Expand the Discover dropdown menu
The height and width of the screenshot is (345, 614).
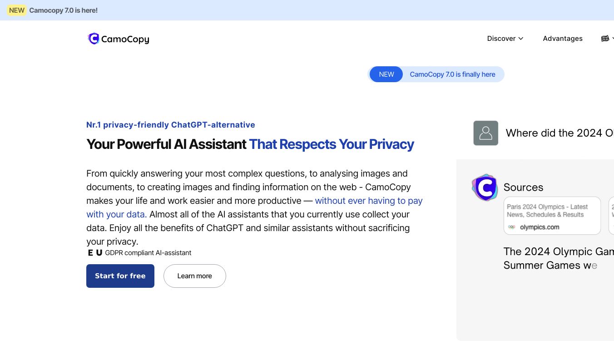click(x=505, y=39)
